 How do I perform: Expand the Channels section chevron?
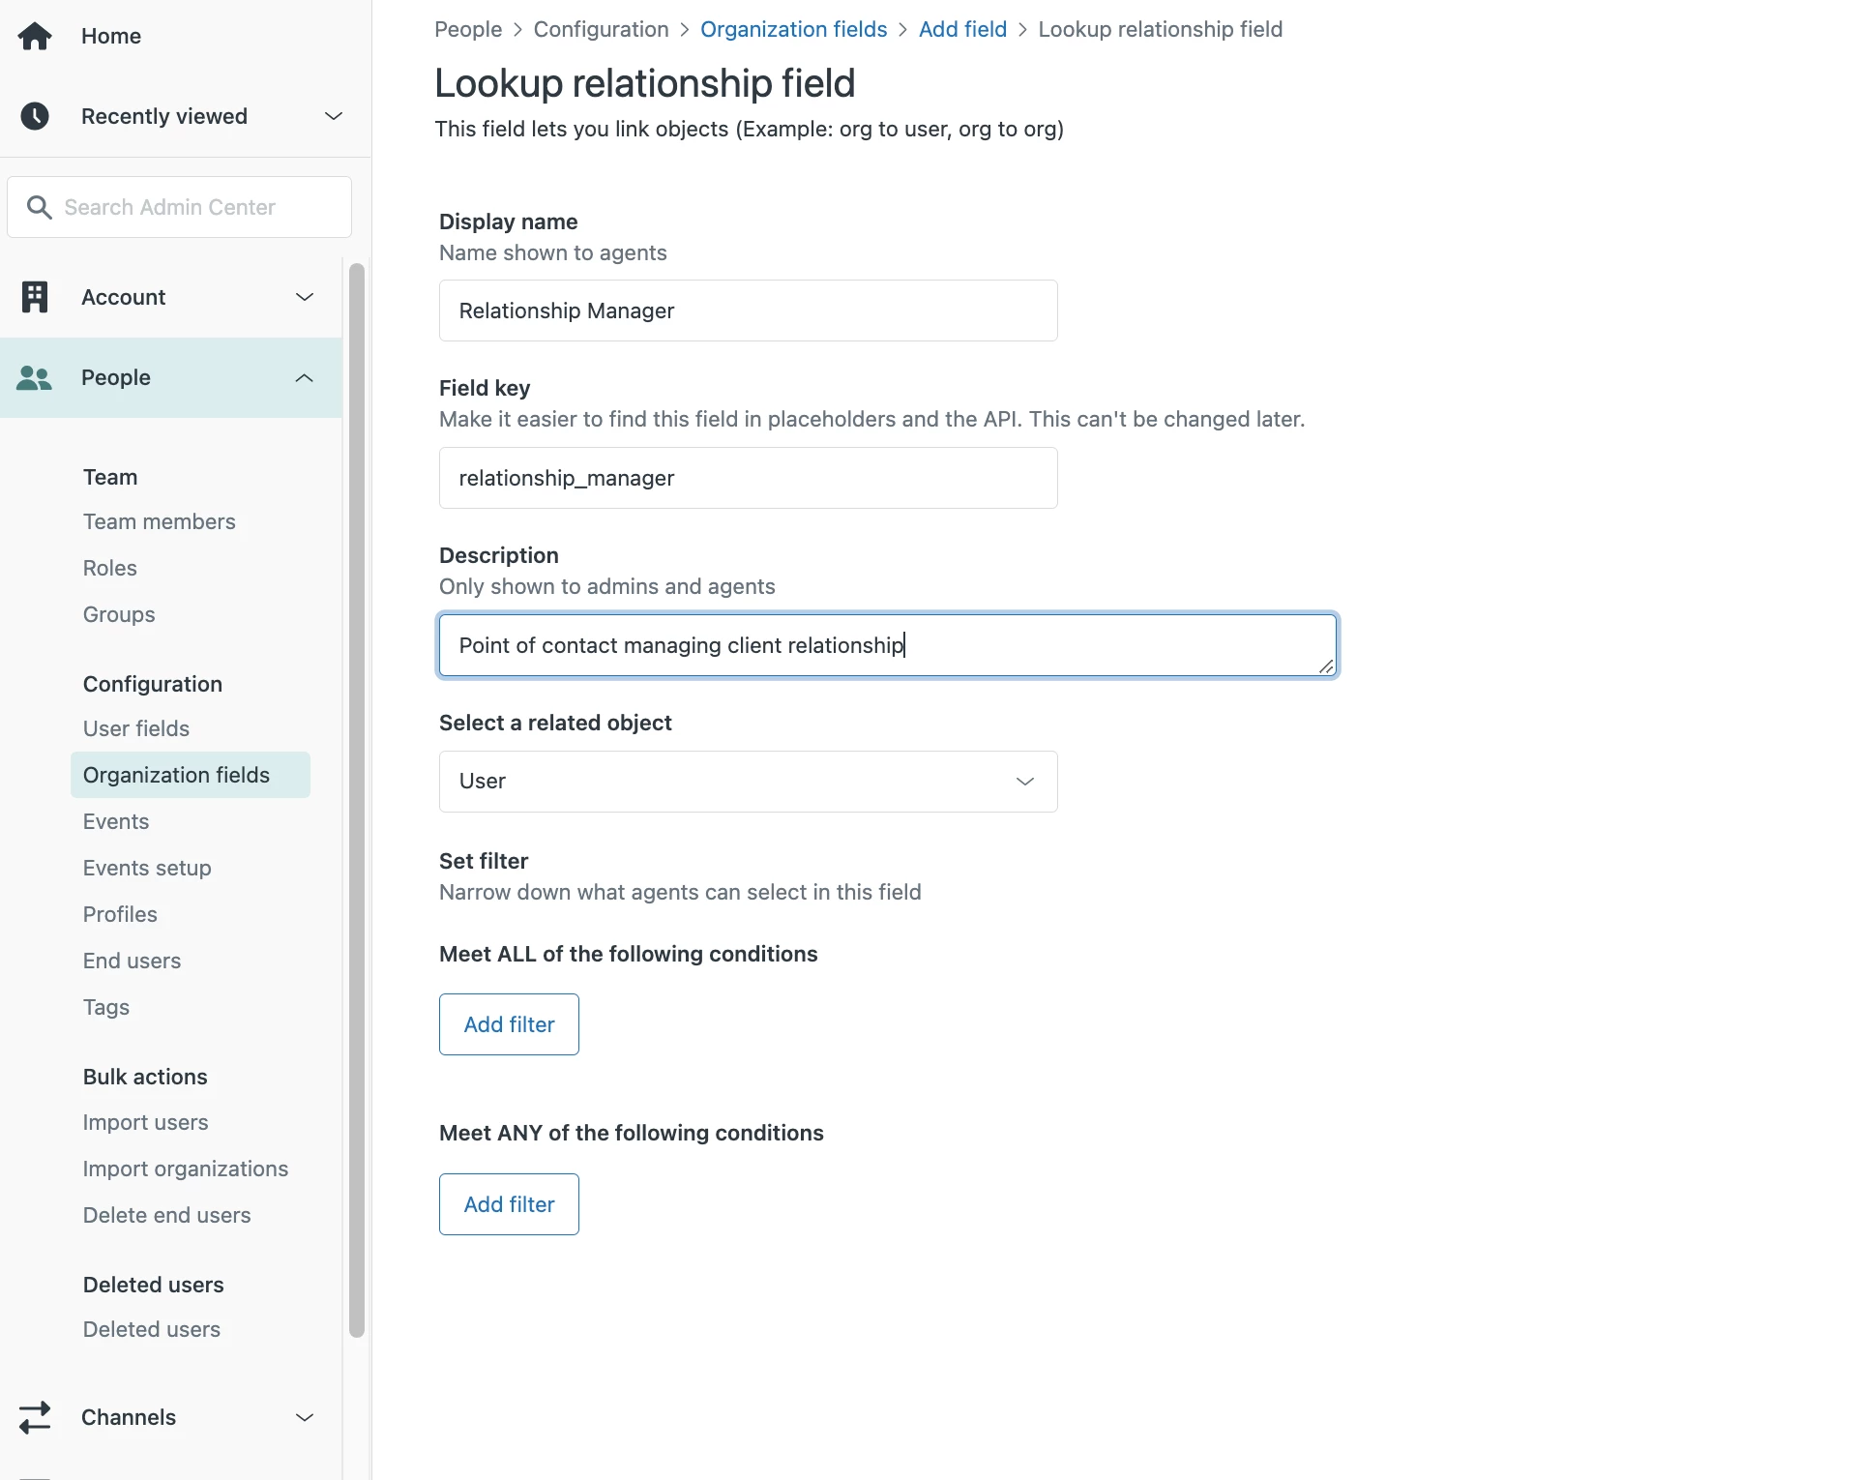click(x=305, y=1417)
